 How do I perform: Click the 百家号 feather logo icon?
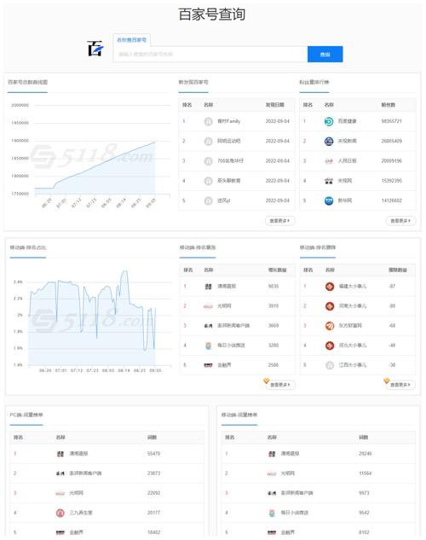[x=95, y=49]
